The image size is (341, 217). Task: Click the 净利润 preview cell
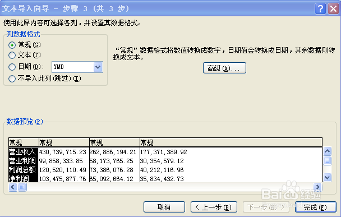click(x=24, y=179)
